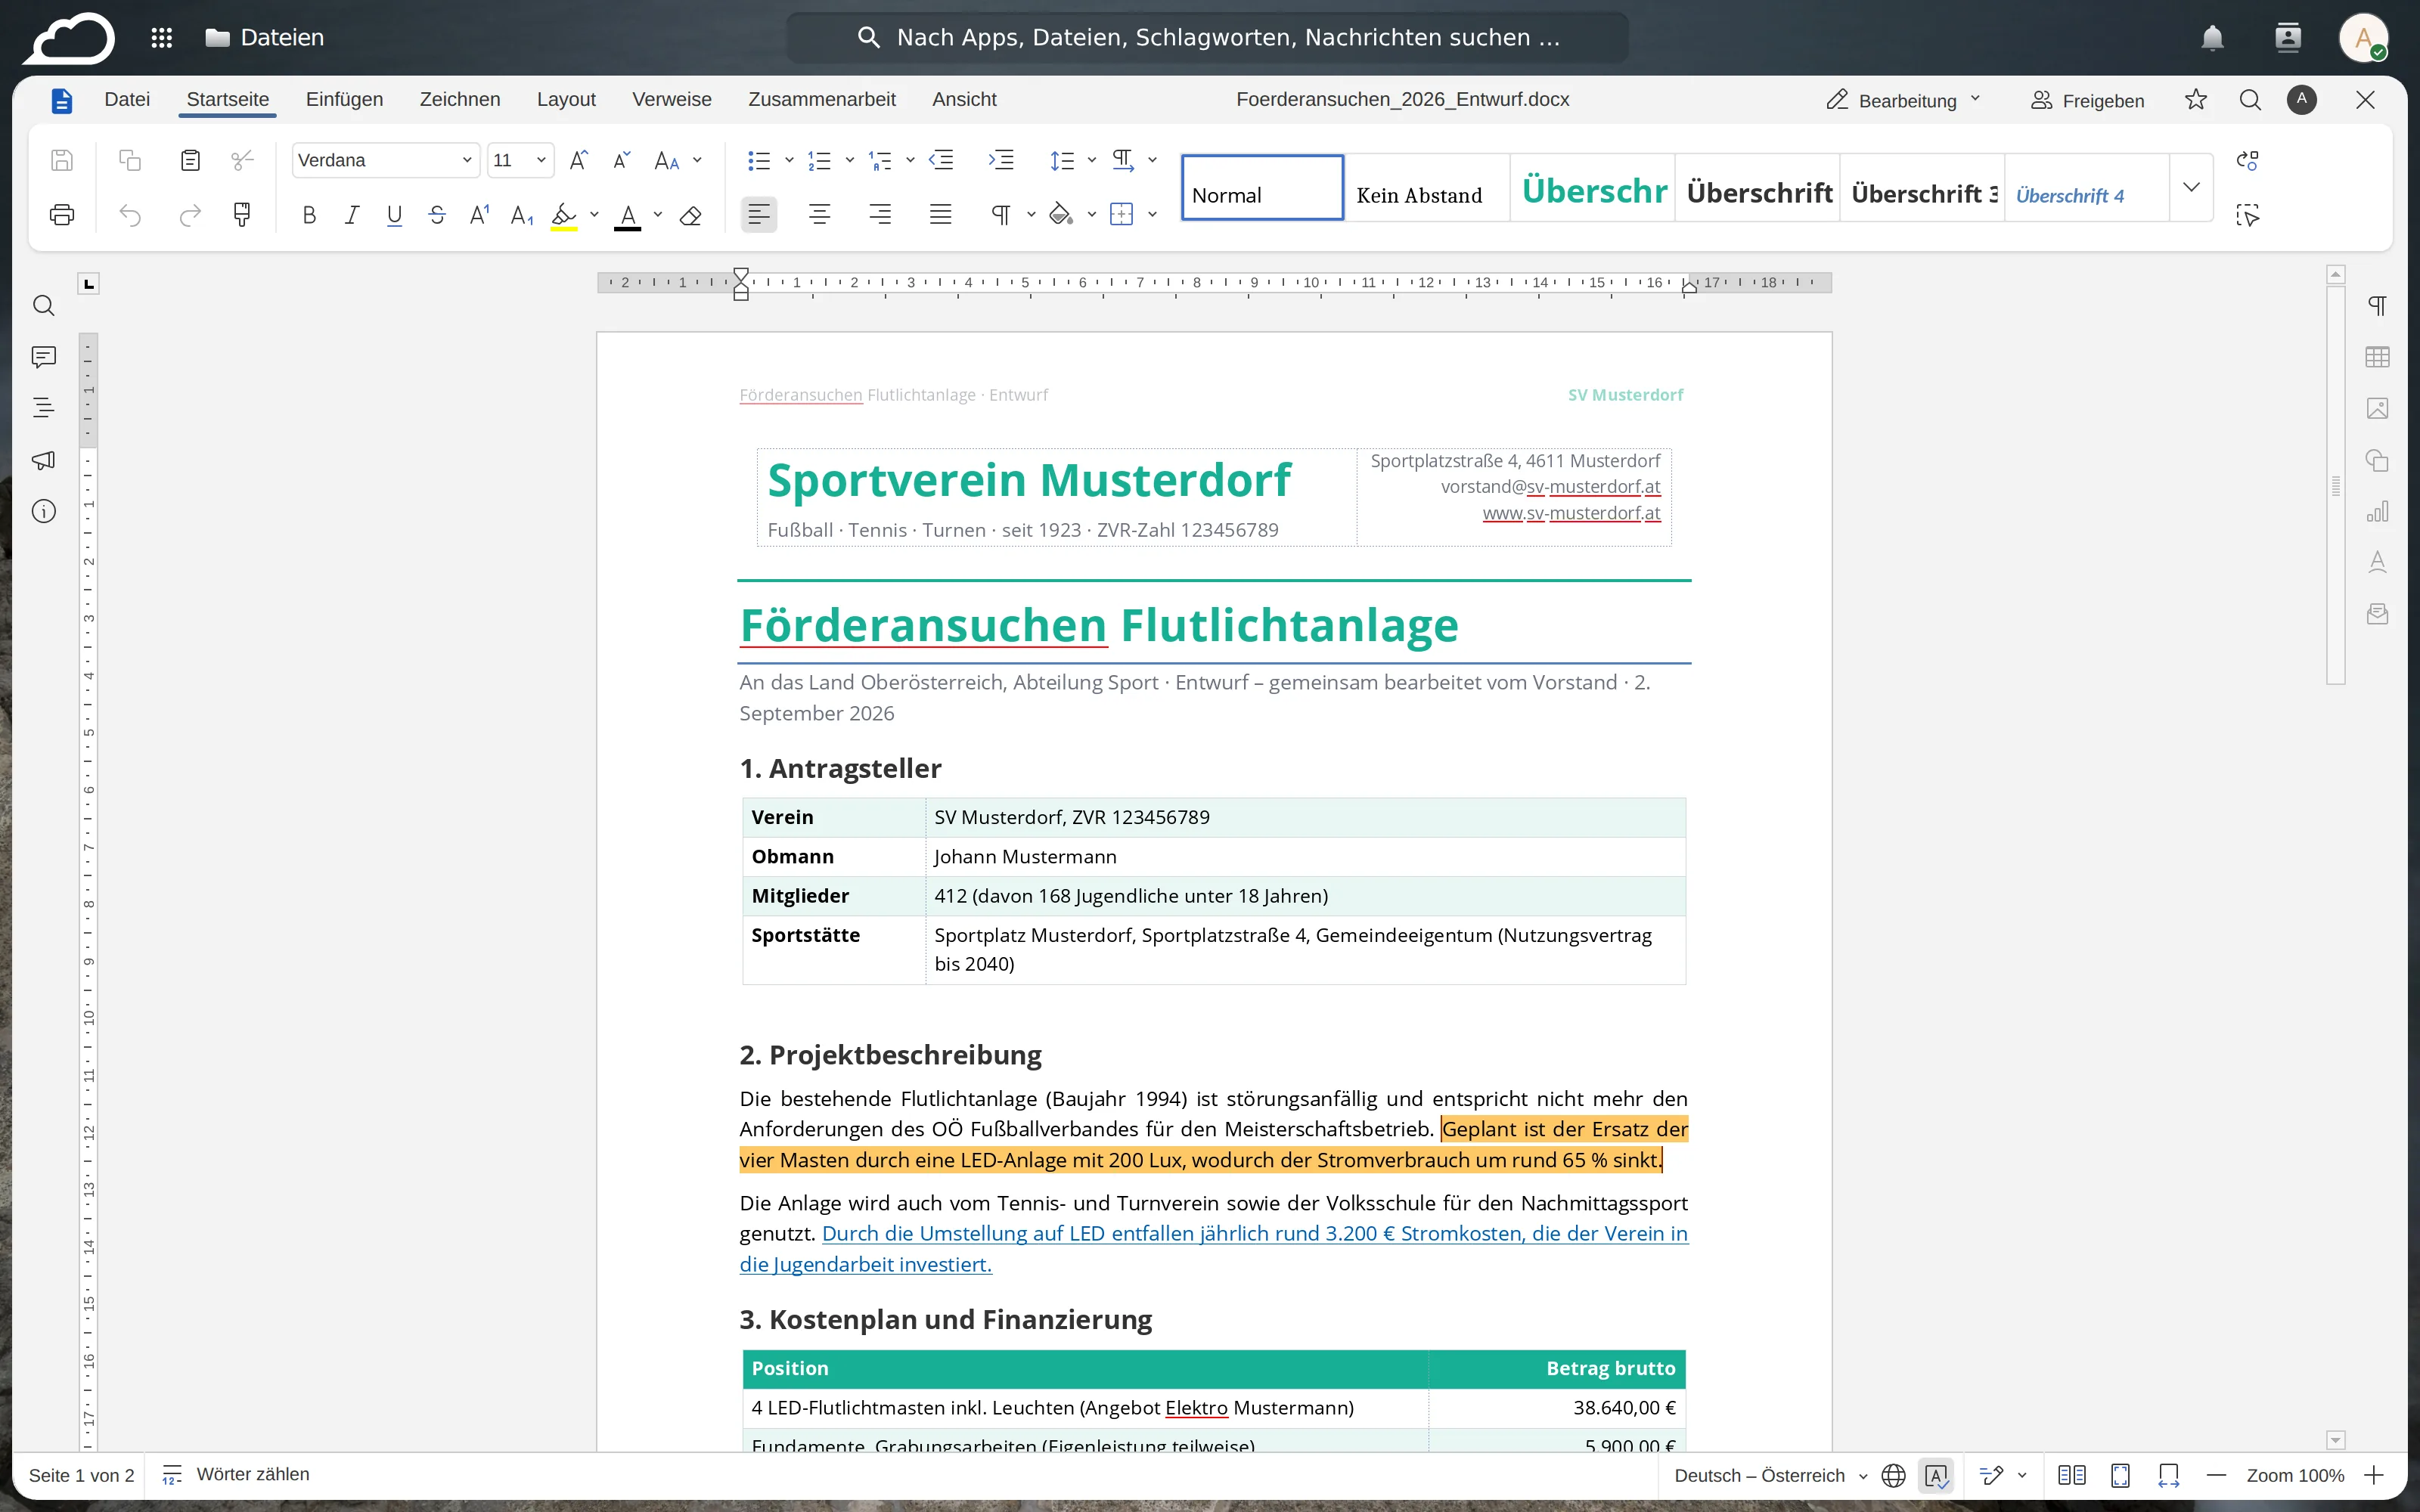2420x1512 pixels.
Task: Toggle Bold formatting
Action: (309, 214)
